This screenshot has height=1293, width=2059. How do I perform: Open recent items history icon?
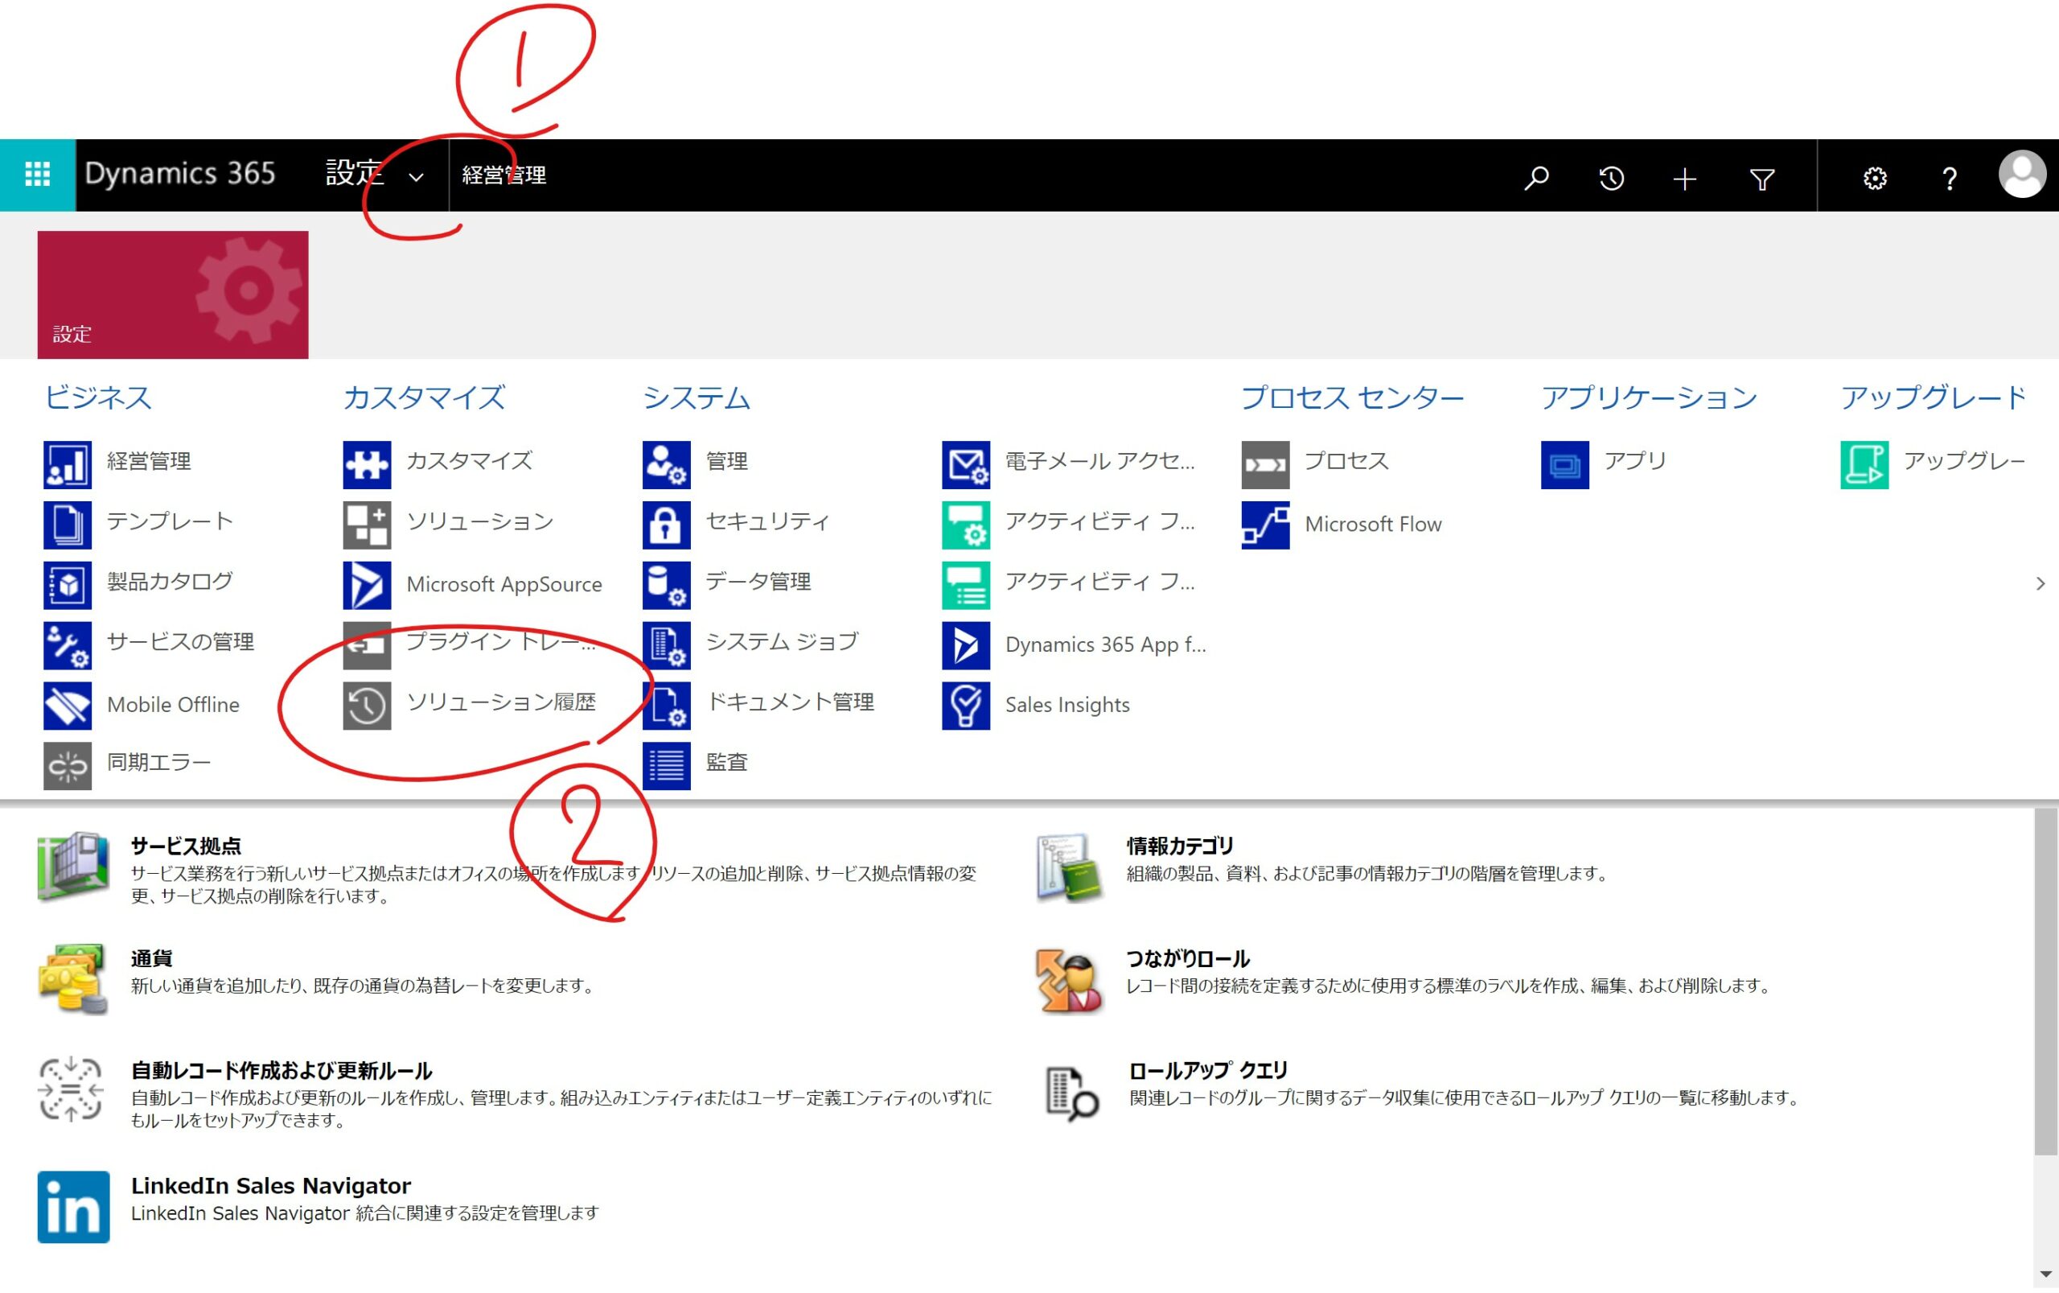1611,178
